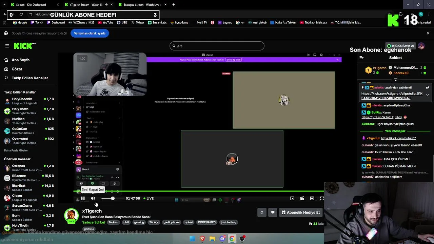Toggle follow heart for xTigerch
Viewport: 434px width, 244px height.
pyautogui.click(x=273, y=212)
